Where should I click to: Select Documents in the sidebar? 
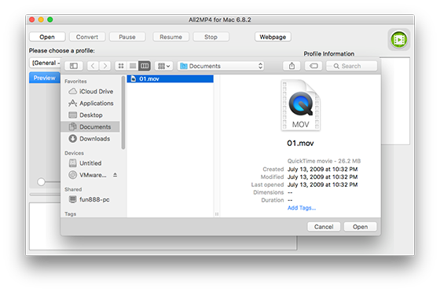coord(90,126)
